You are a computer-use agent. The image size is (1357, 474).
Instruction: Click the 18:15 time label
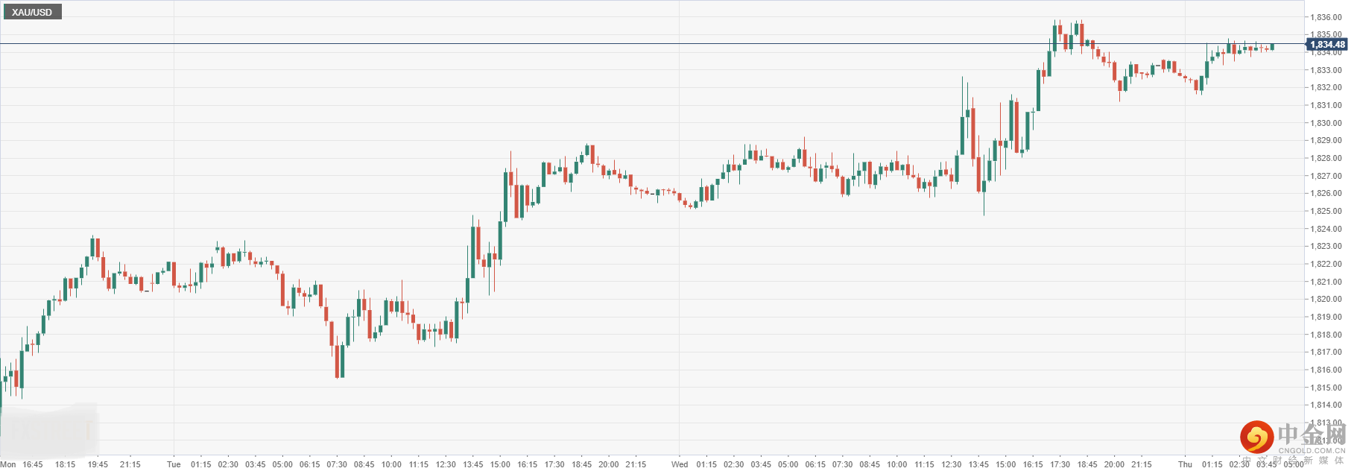66,464
